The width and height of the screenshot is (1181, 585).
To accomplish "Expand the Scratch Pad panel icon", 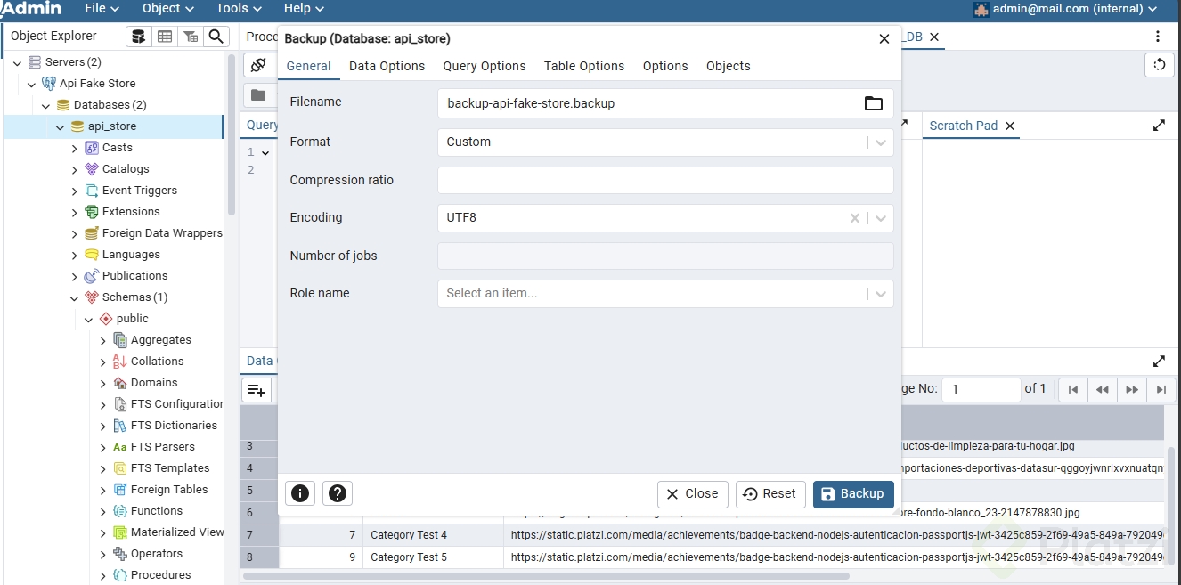I will click(1159, 126).
